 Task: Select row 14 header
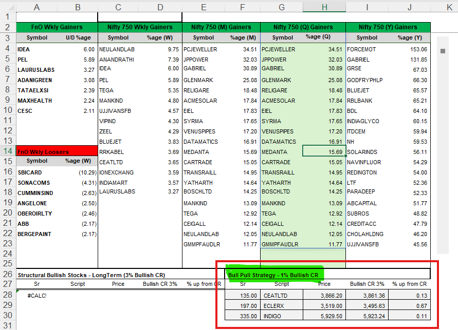(8, 151)
